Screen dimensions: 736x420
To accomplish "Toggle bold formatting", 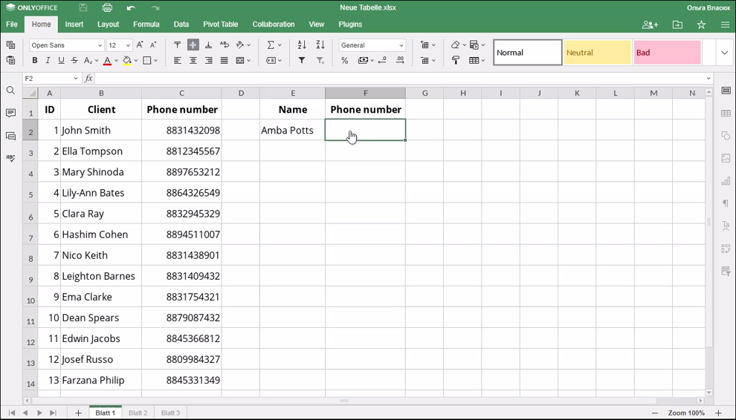I will 35,60.
